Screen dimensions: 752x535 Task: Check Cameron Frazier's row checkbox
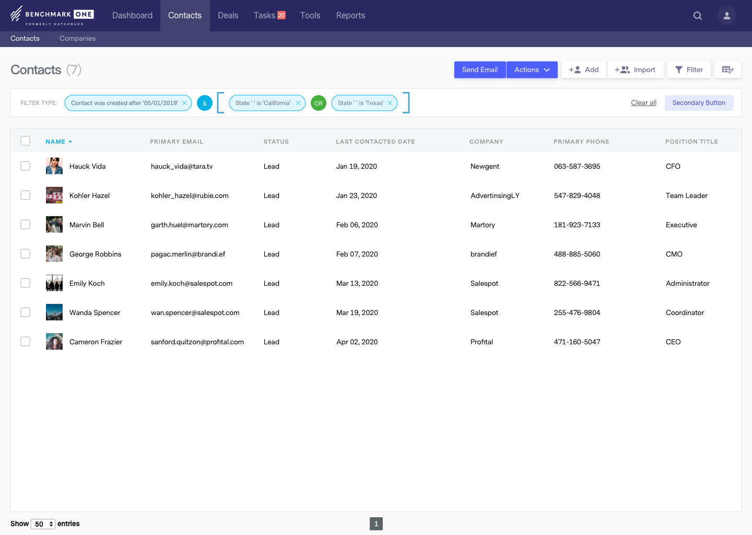point(25,341)
